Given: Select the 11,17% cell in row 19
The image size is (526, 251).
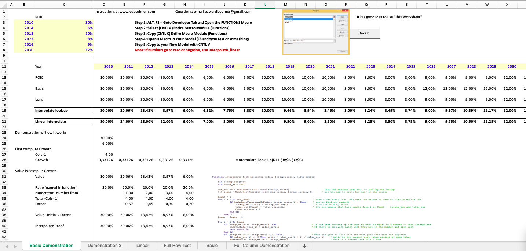Looking at the screenshot, I should pyautogui.click(x=487, y=110).
